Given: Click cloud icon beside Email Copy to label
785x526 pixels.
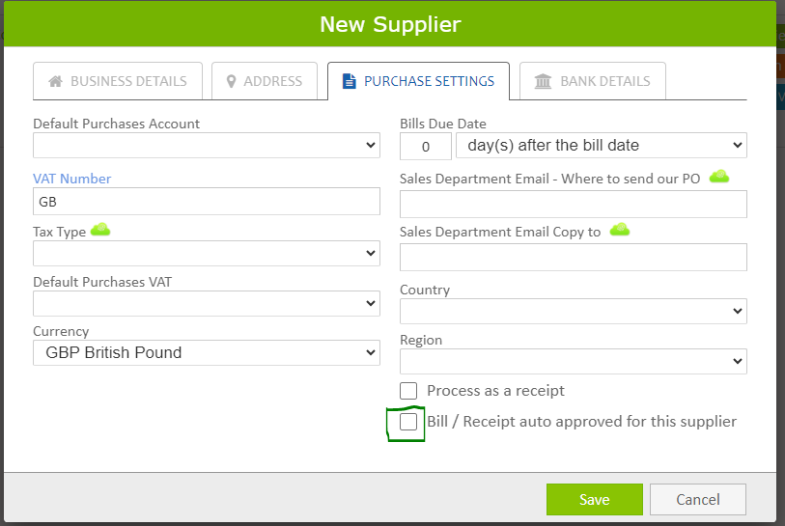Looking at the screenshot, I should coord(619,230).
